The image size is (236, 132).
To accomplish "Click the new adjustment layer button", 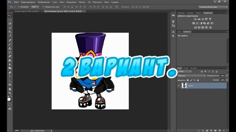I will [x=211, y=131].
